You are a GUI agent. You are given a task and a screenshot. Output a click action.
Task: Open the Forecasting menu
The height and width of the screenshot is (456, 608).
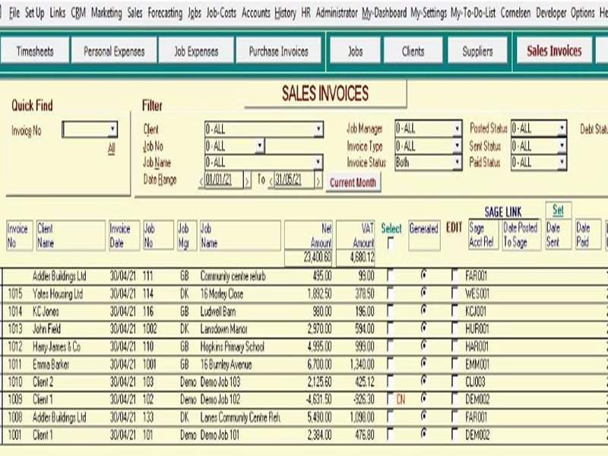[165, 13]
